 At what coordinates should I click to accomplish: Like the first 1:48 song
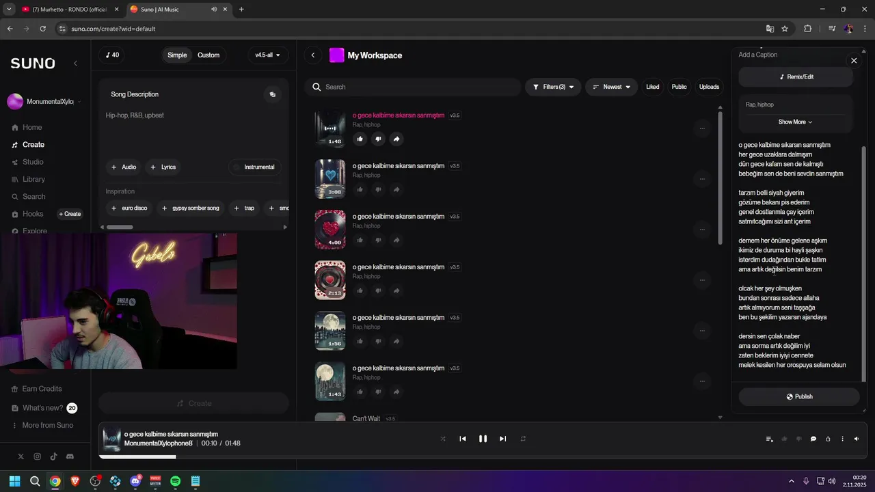pos(360,139)
